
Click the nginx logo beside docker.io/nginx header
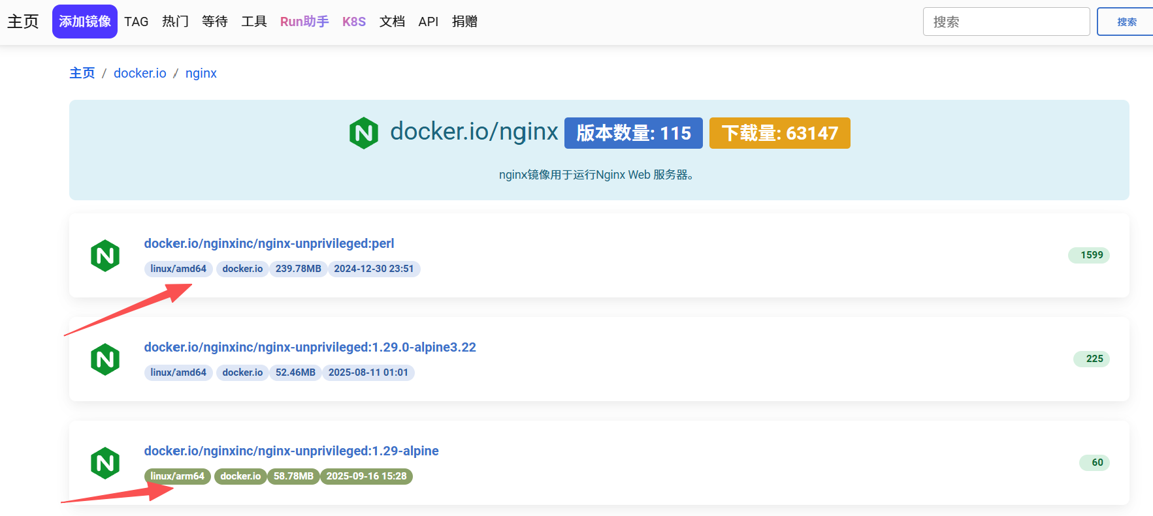point(364,133)
